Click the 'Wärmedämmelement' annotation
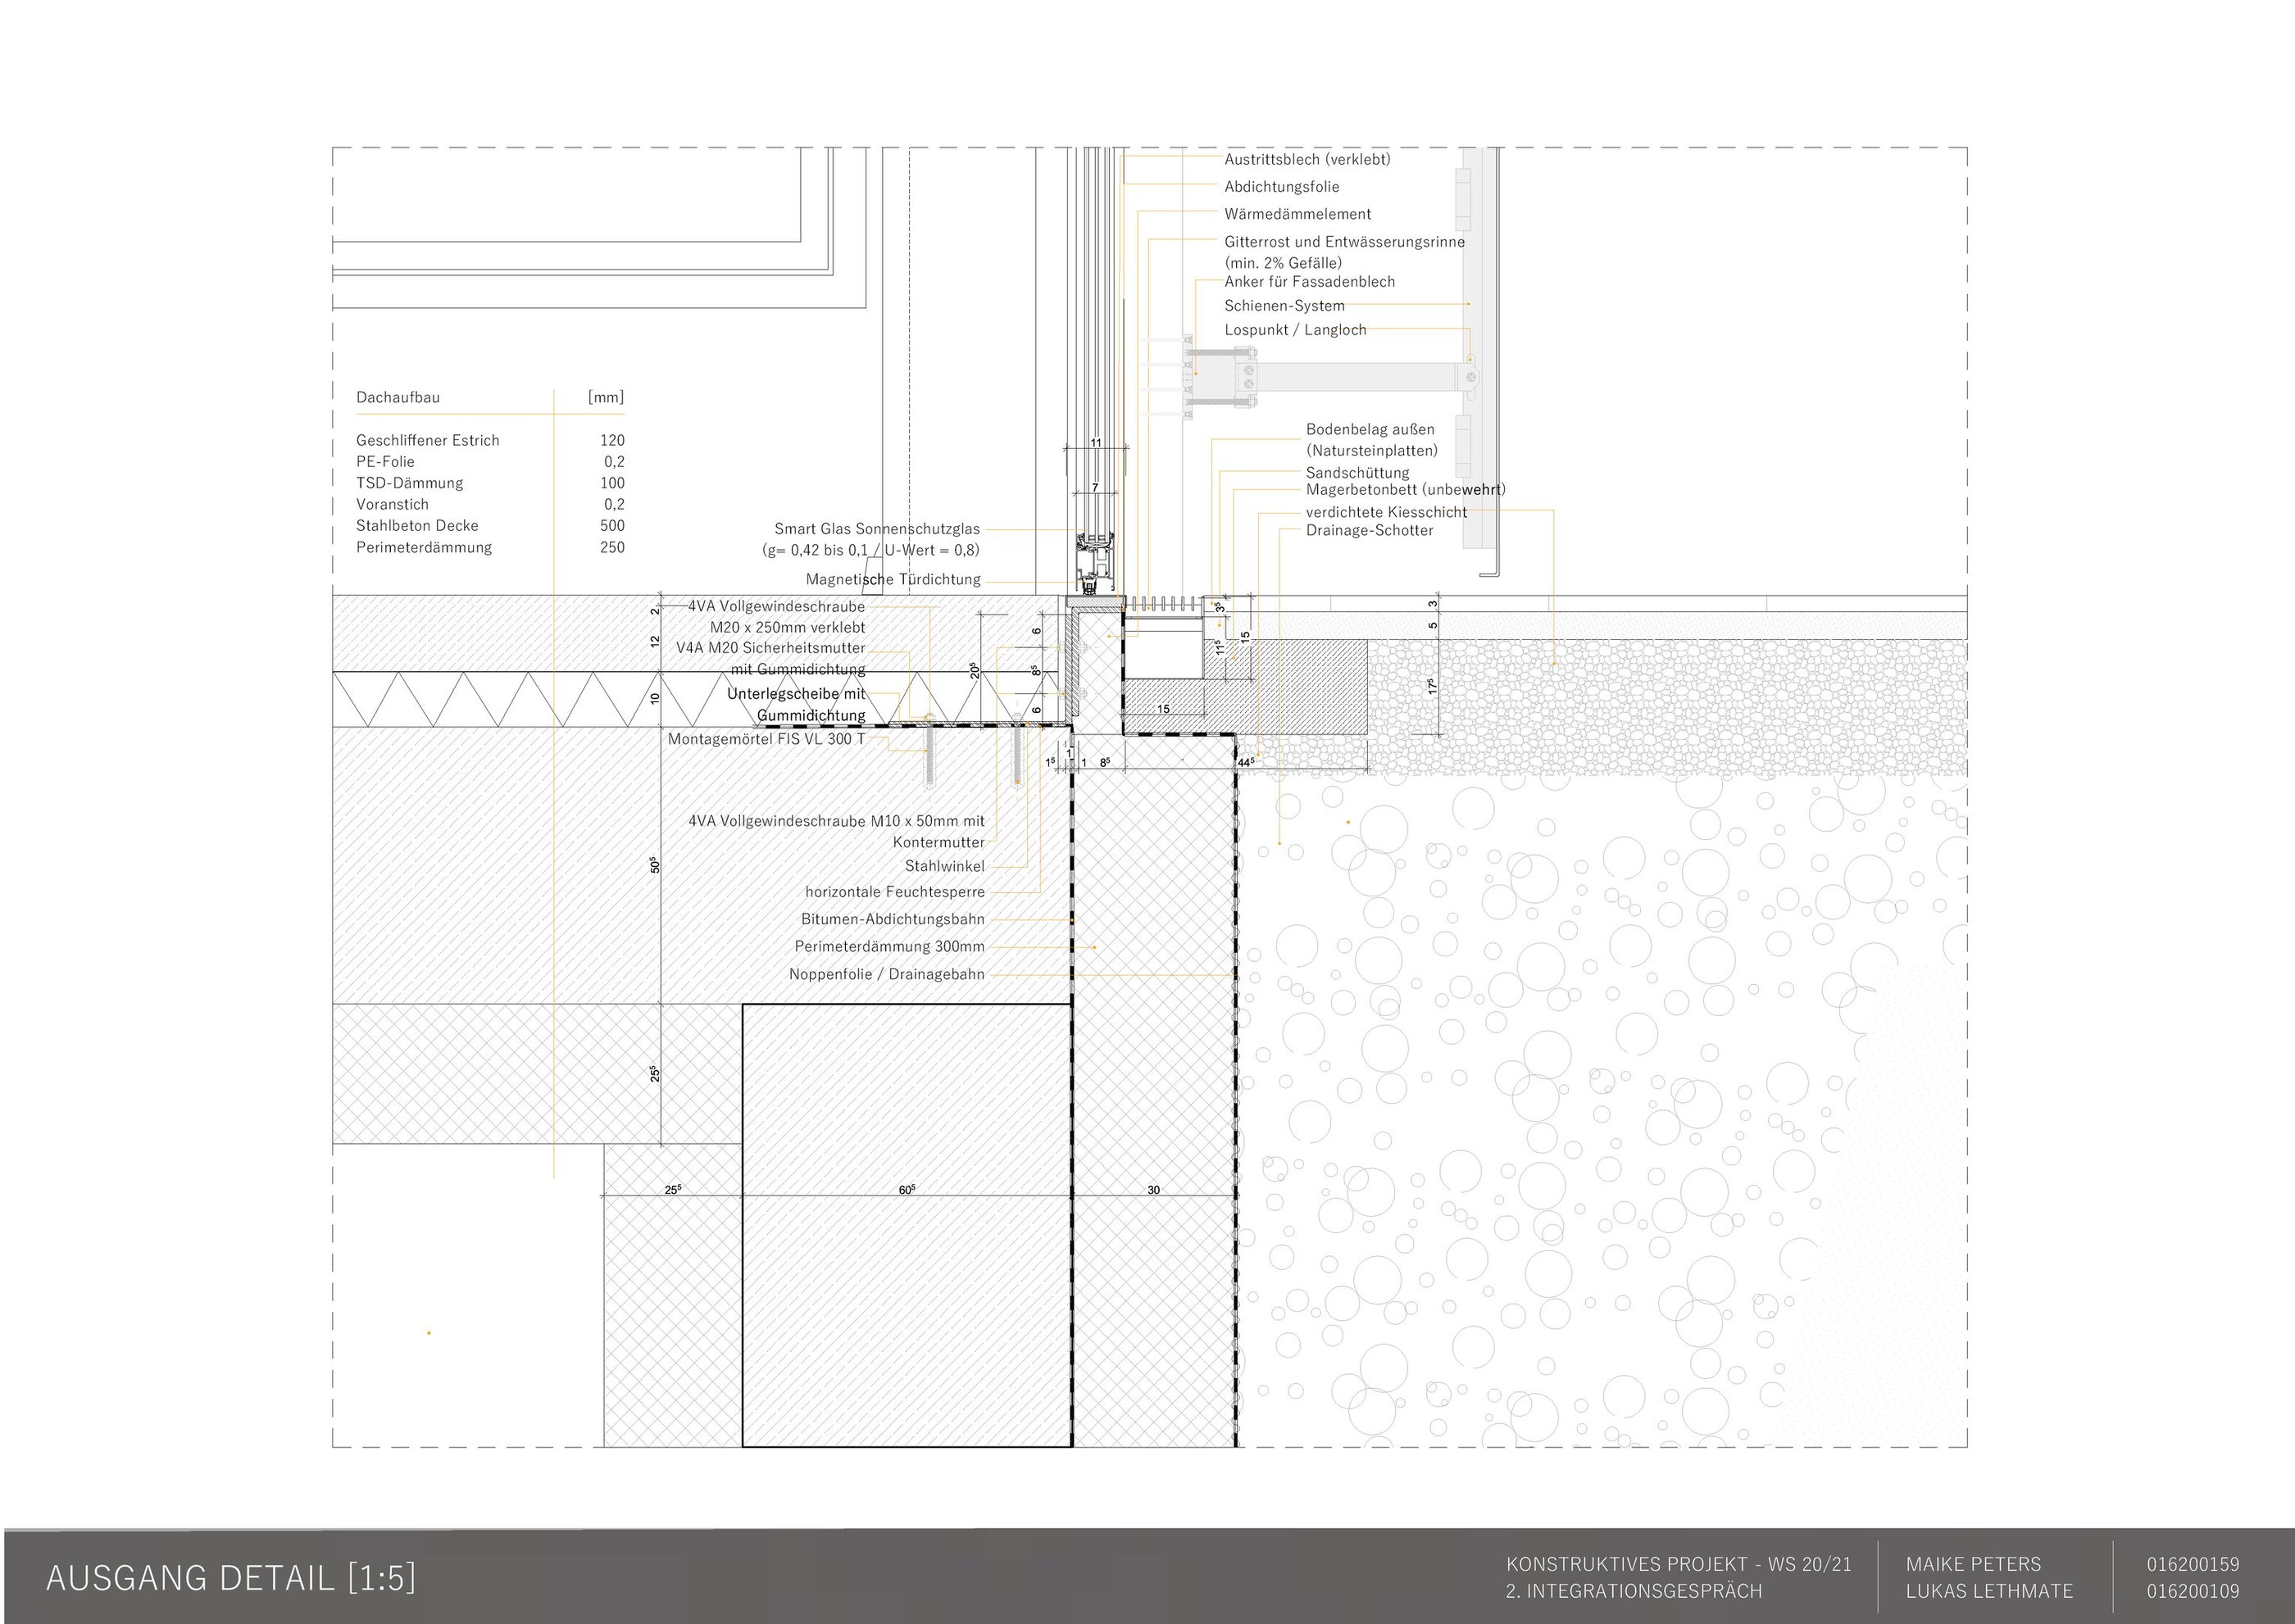Image resolution: width=2295 pixels, height=1624 pixels. [1297, 214]
